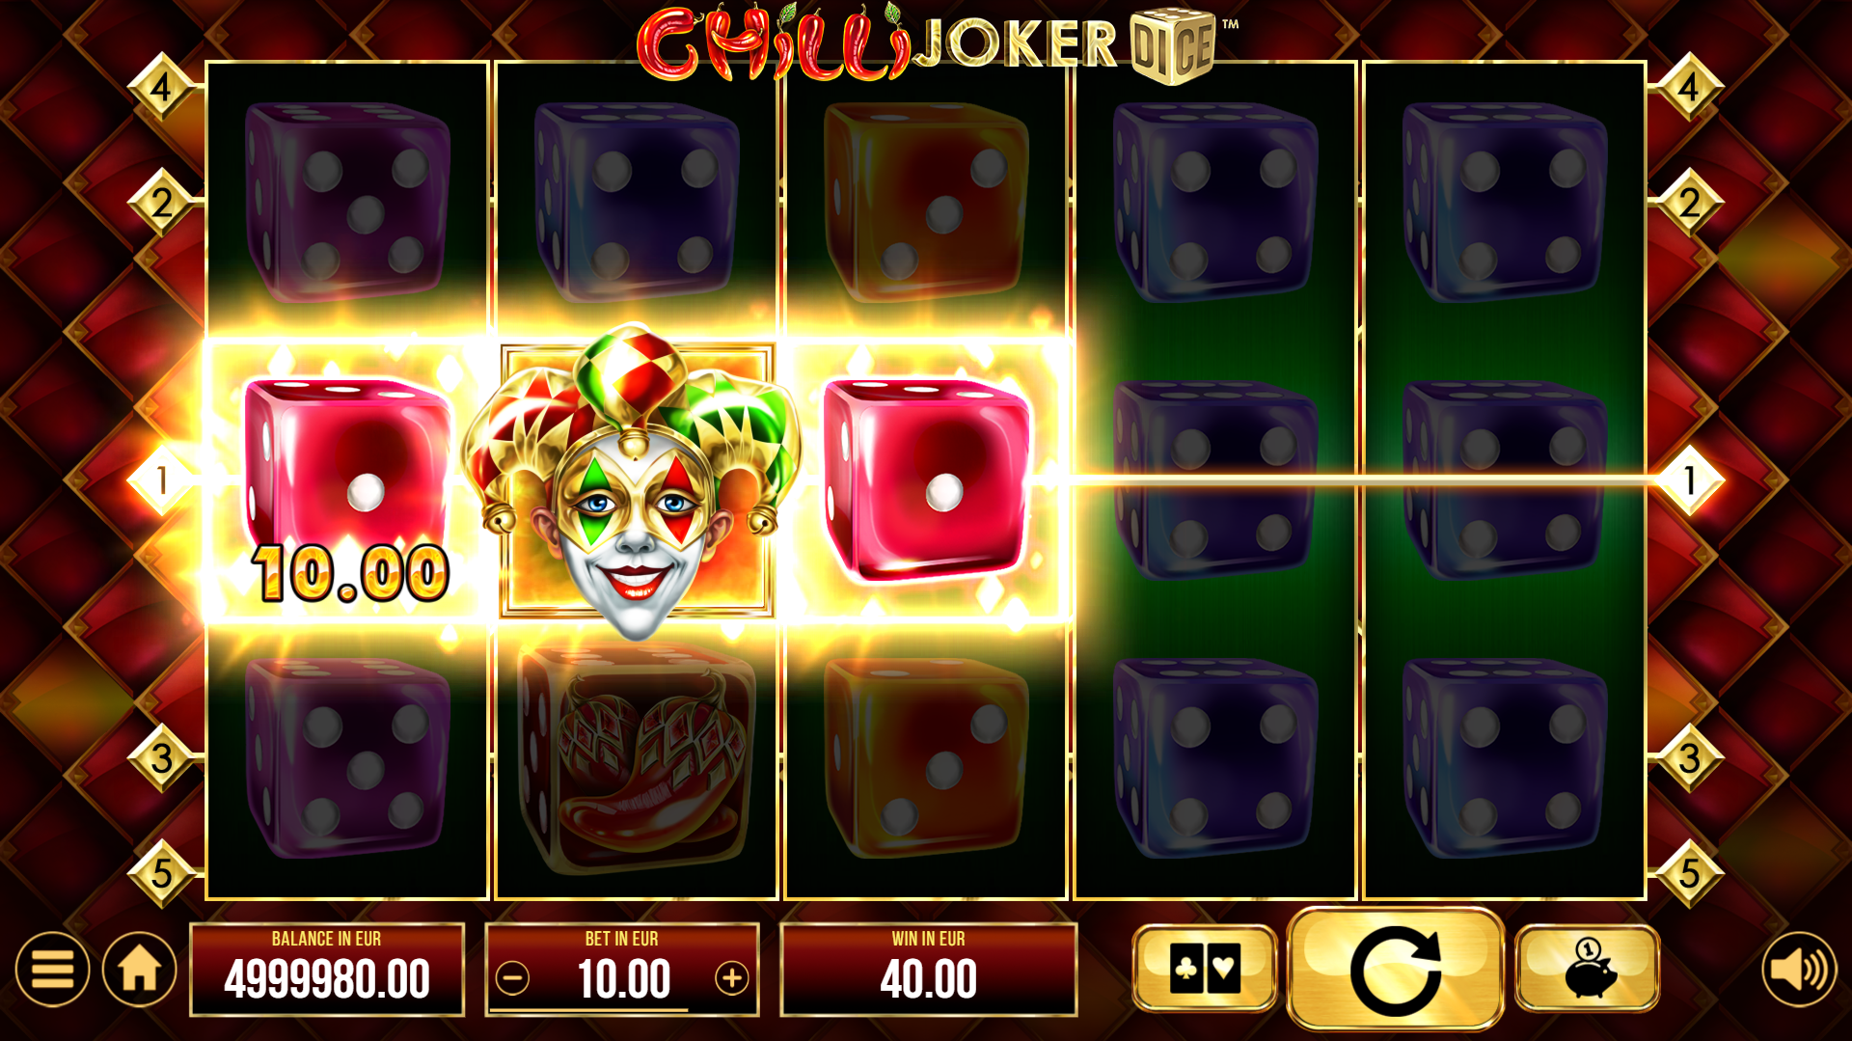Image resolution: width=1852 pixels, height=1041 pixels.
Task: Spin the reels
Action: (1396, 969)
